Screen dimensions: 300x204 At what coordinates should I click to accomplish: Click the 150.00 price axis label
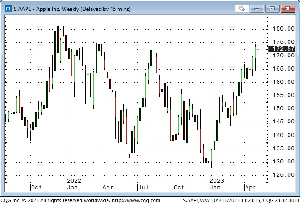point(284,108)
